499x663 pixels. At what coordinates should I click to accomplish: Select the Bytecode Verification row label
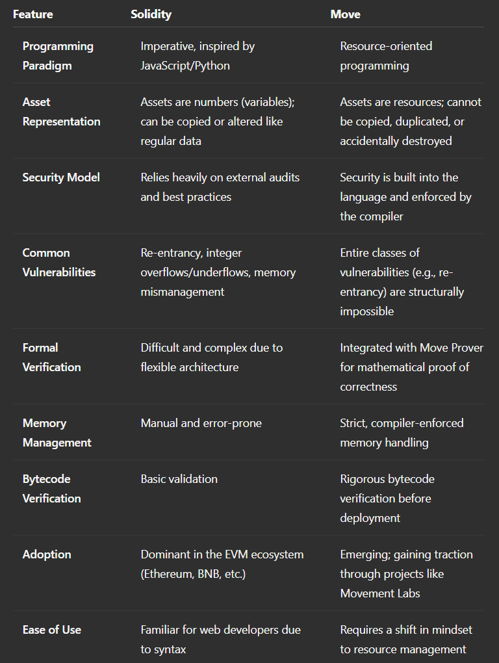pyautogui.click(x=51, y=488)
